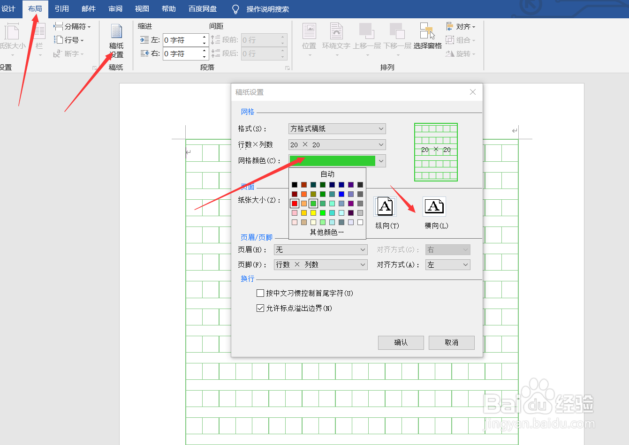Open the 断字 hyphenation menu

click(x=68, y=54)
